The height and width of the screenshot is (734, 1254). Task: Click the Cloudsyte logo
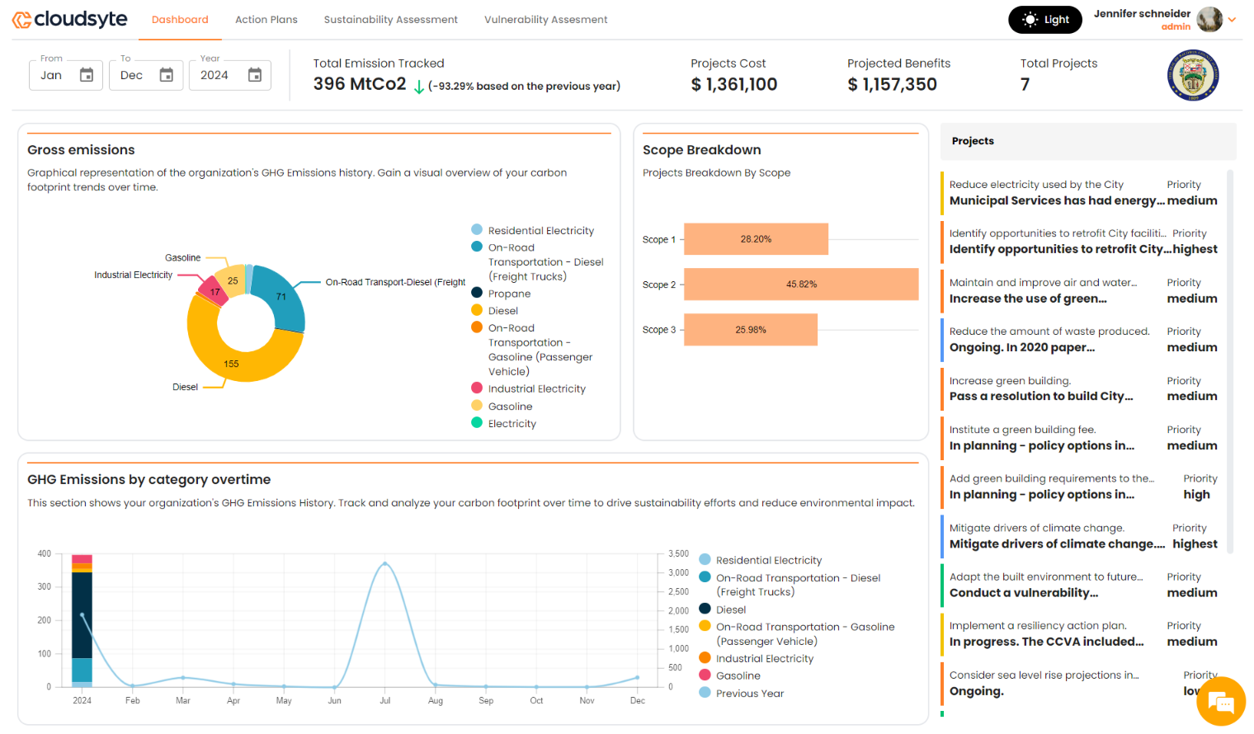pyautogui.click(x=69, y=19)
